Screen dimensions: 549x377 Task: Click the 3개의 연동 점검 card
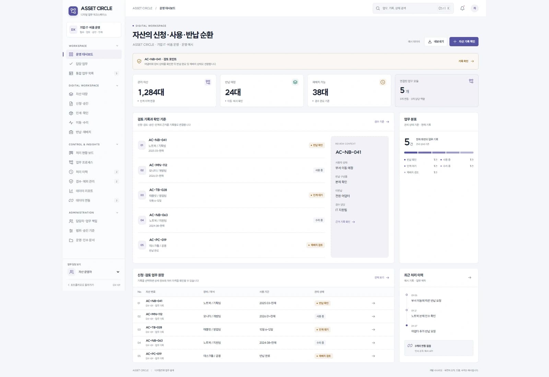point(439,348)
